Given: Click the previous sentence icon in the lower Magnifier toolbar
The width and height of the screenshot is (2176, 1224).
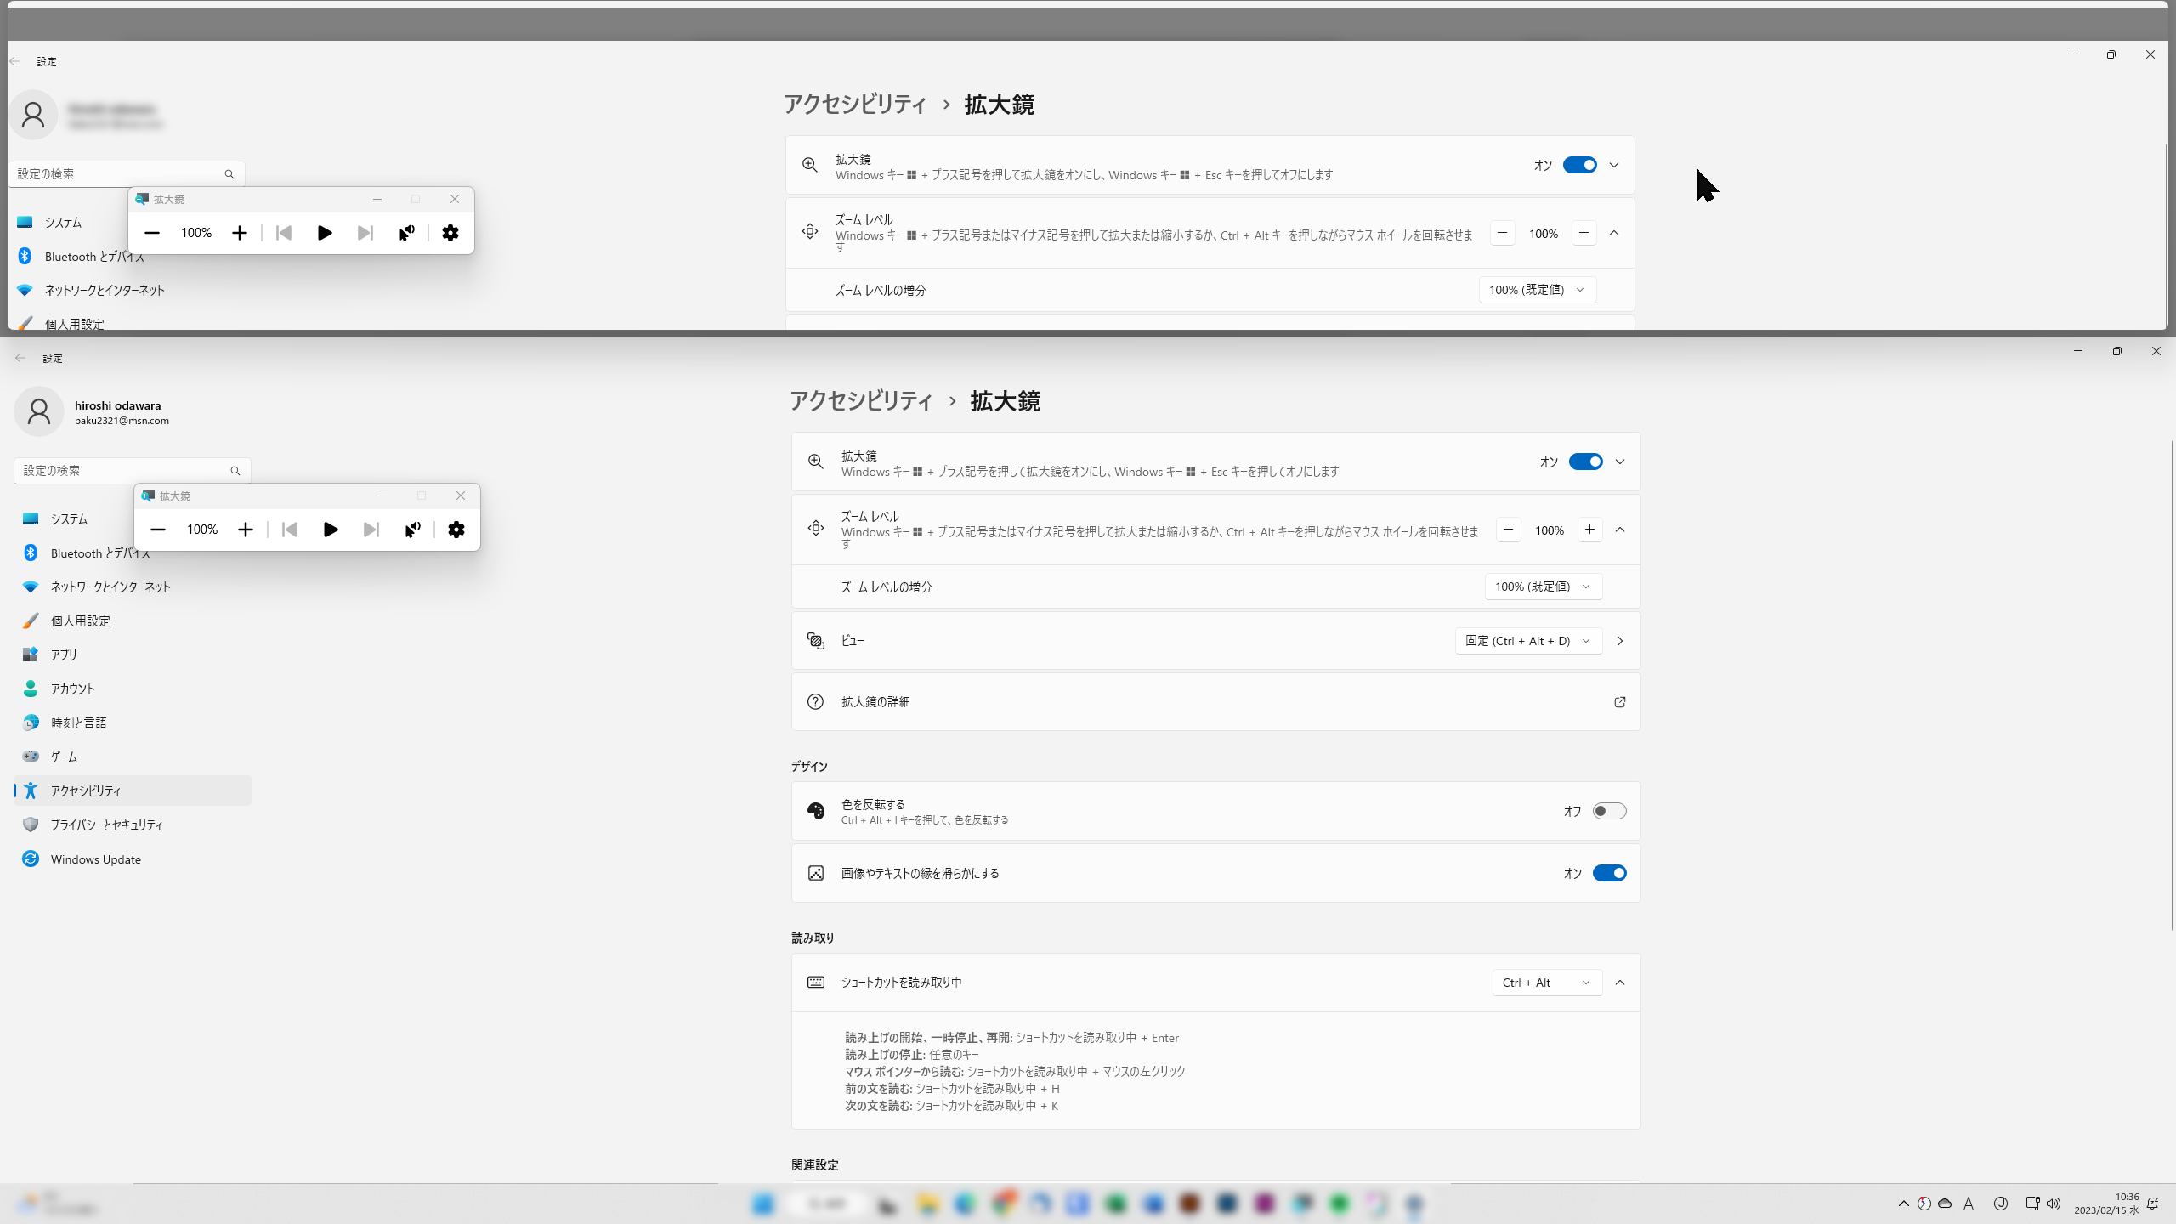Looking at the screenshot, I should (290, 530).
